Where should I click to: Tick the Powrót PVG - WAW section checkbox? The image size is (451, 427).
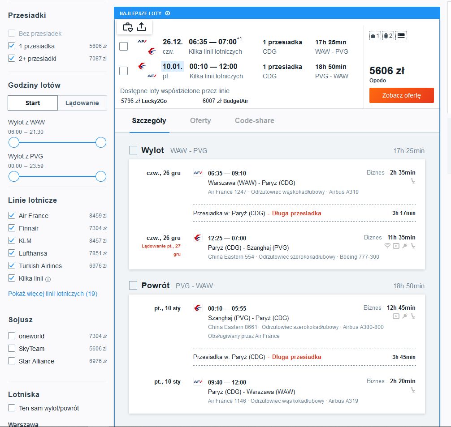tap(133, 286)
